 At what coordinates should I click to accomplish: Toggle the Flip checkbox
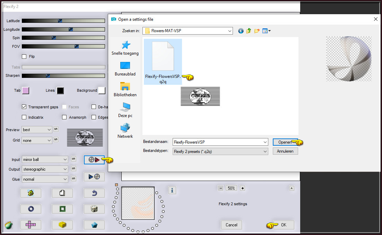click(x=24, y=56)
